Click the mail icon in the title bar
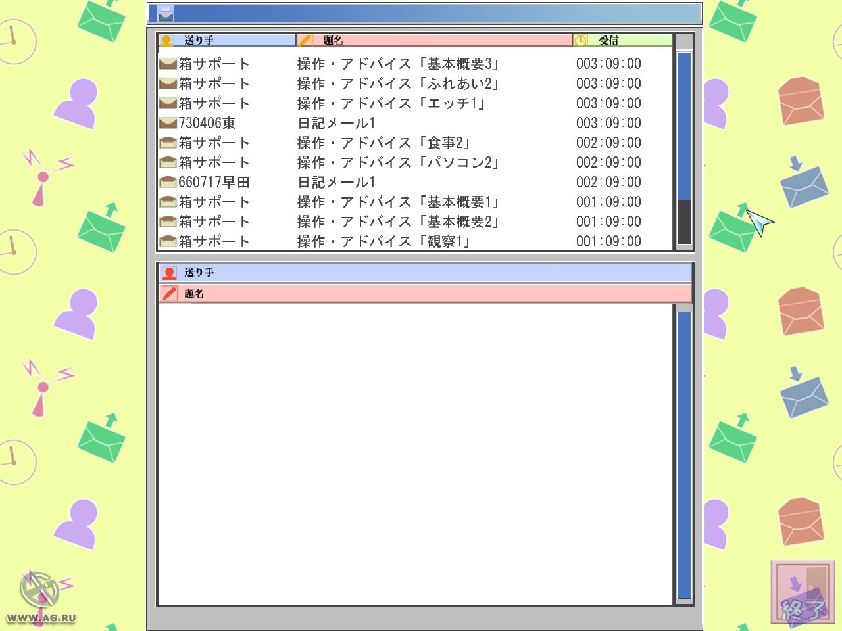 click(166, 13)
